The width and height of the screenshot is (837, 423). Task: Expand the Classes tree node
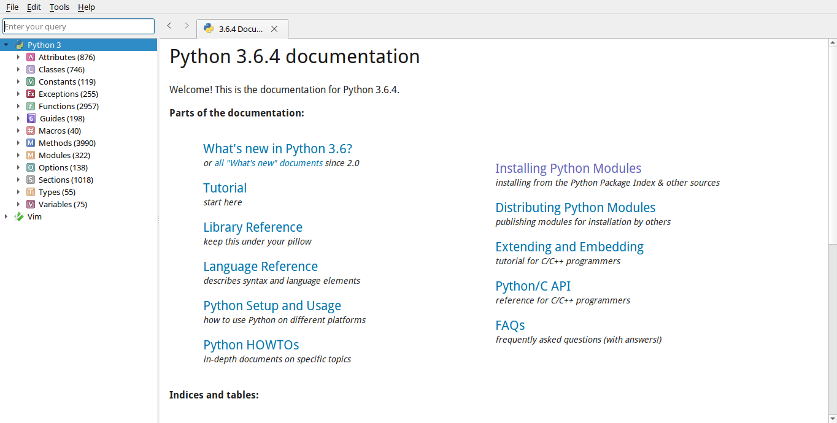[18, 69]
